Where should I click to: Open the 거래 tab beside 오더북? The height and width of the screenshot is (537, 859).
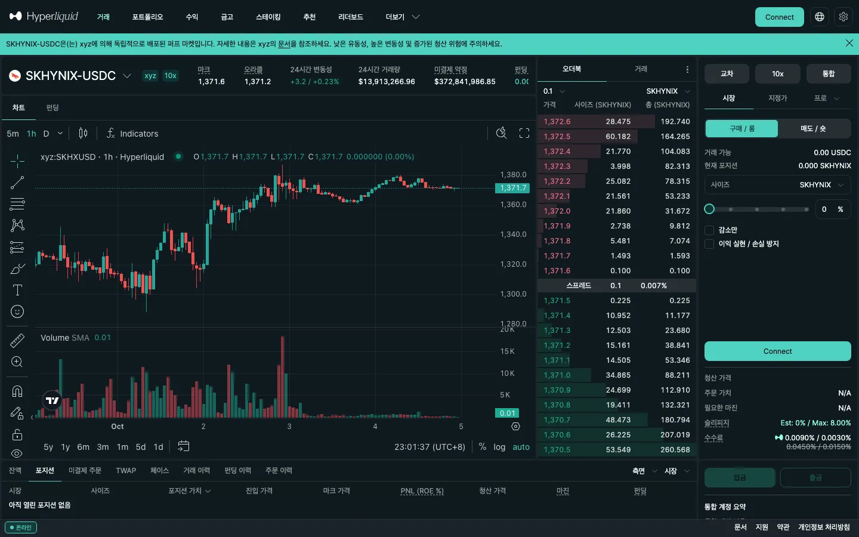[x=641, y=69]
